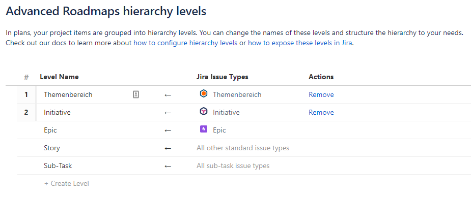Click the Actions column header
The width and height of the screenshot is (471, 198).
(321, 77)
